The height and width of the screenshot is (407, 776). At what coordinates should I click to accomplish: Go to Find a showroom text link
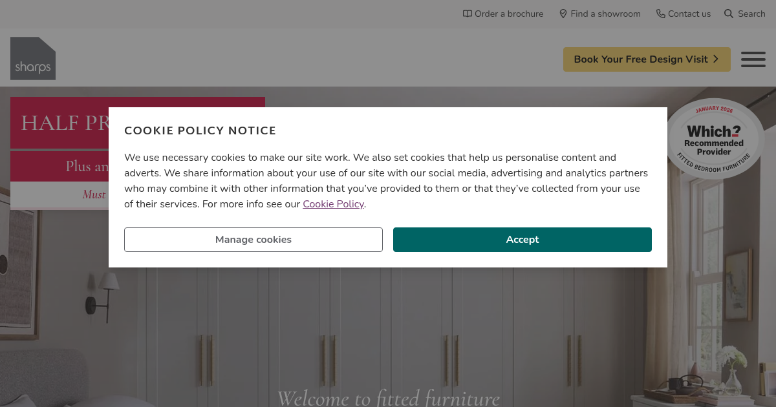[x=605, y=14]
